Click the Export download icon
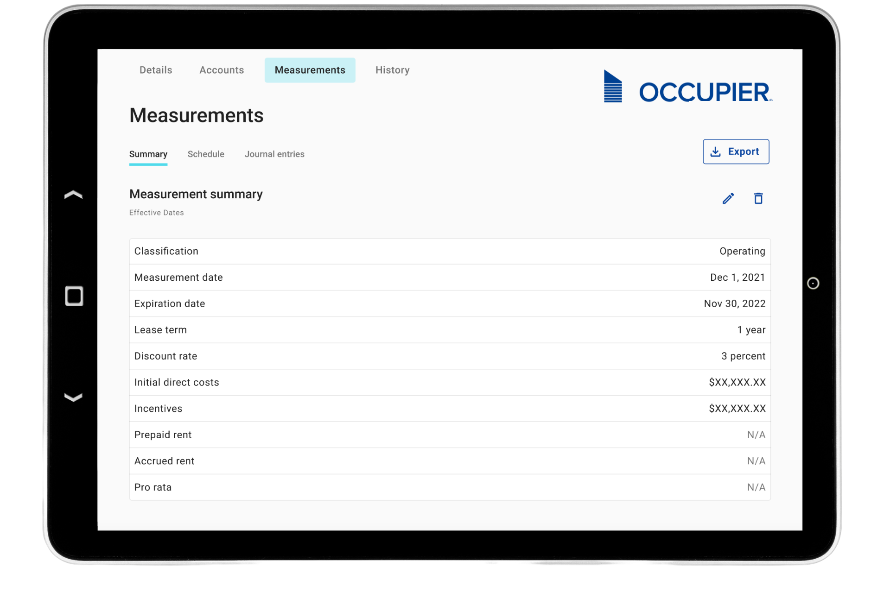Image resolution: width=890 pixels, height=593 pixels. click(x=717, y=151)
